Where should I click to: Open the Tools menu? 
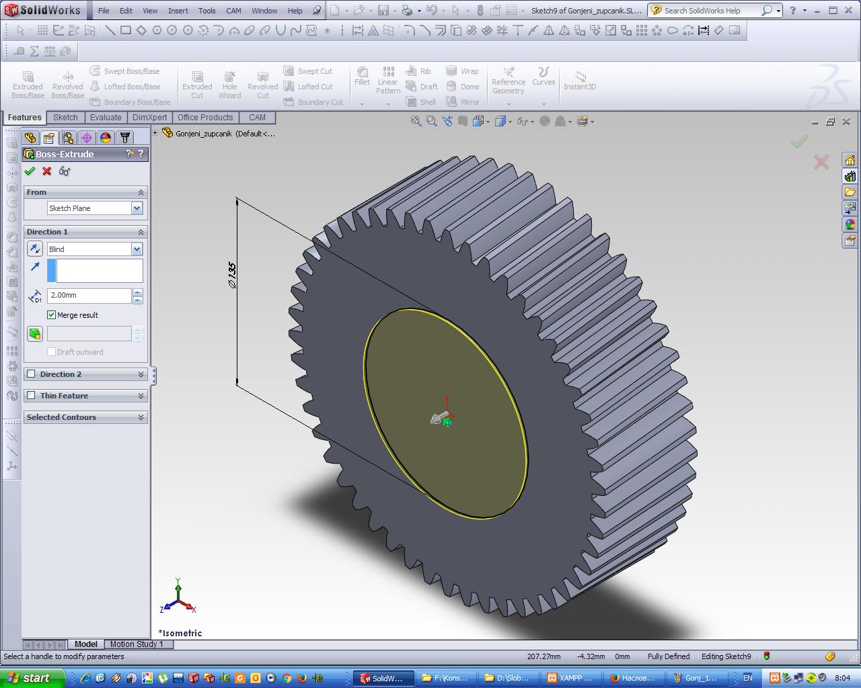pyautogui.click(x=207, y=11)
